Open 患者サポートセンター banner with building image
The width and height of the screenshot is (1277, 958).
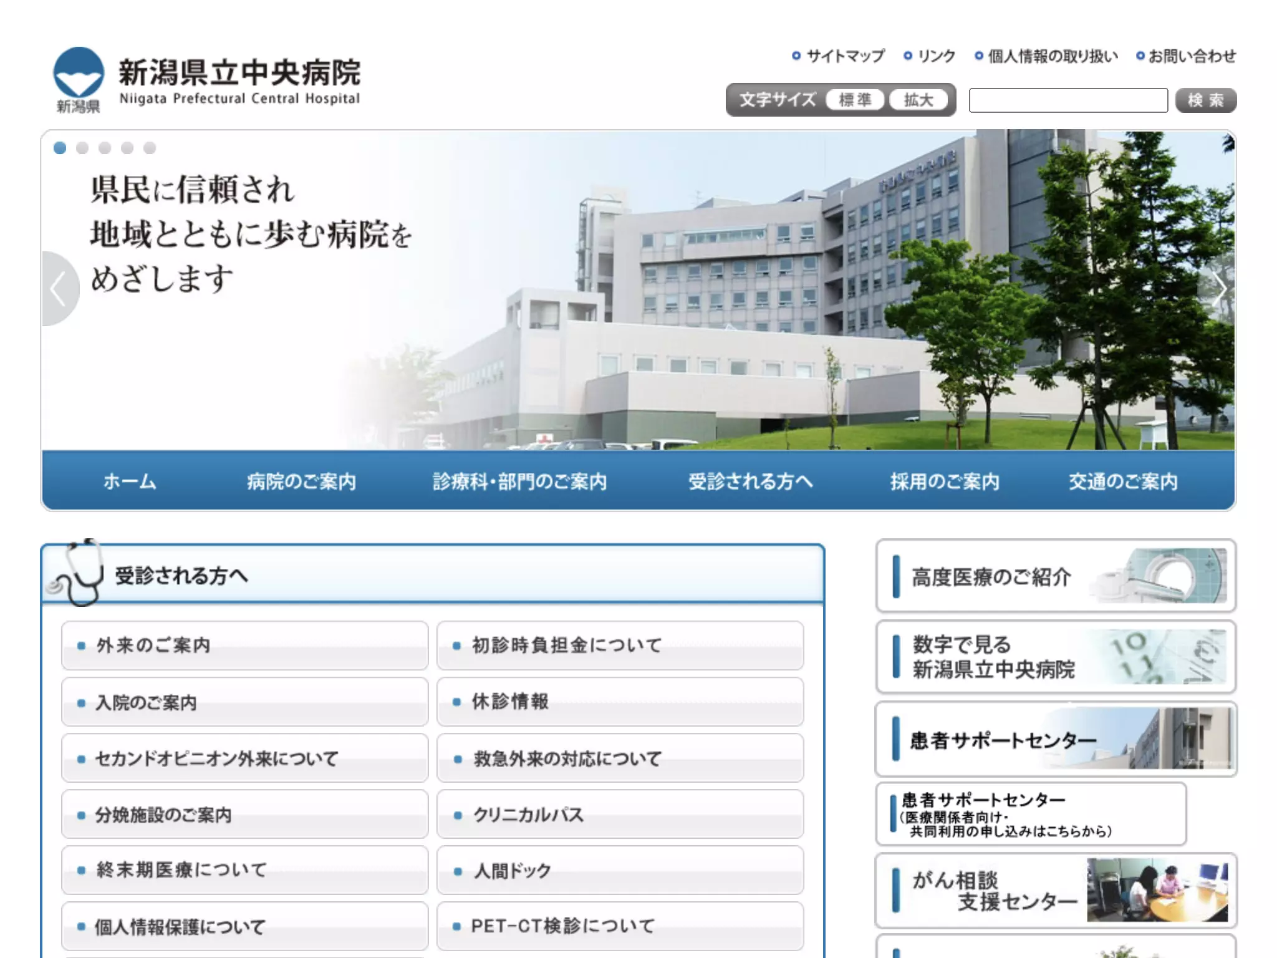pyautogui.click(x=1056, y=739)
